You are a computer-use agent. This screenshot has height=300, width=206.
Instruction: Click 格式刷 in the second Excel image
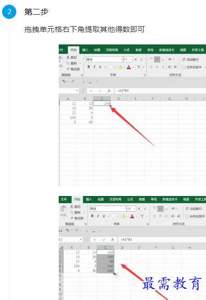point(77,218)
